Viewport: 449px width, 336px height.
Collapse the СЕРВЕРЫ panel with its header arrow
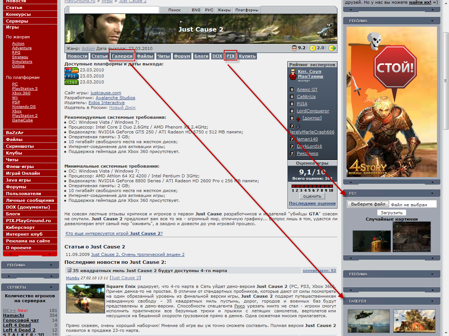[x=51, y=287]
